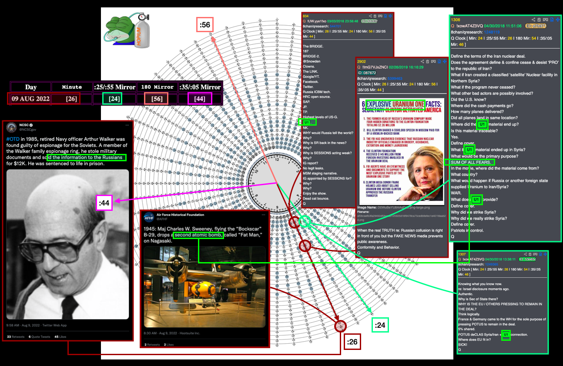Follow the 8chan thread link 1248119
This screenshot has height=366, width=563.
point(492,32)
